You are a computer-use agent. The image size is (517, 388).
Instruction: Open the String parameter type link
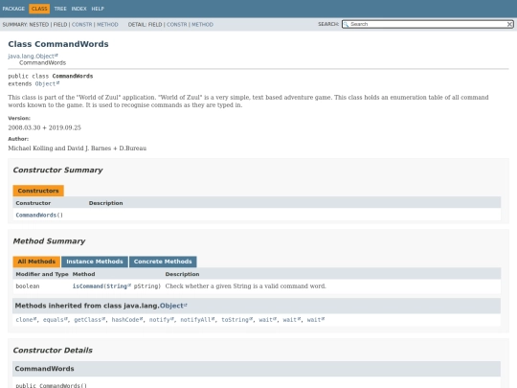point(119,286)
